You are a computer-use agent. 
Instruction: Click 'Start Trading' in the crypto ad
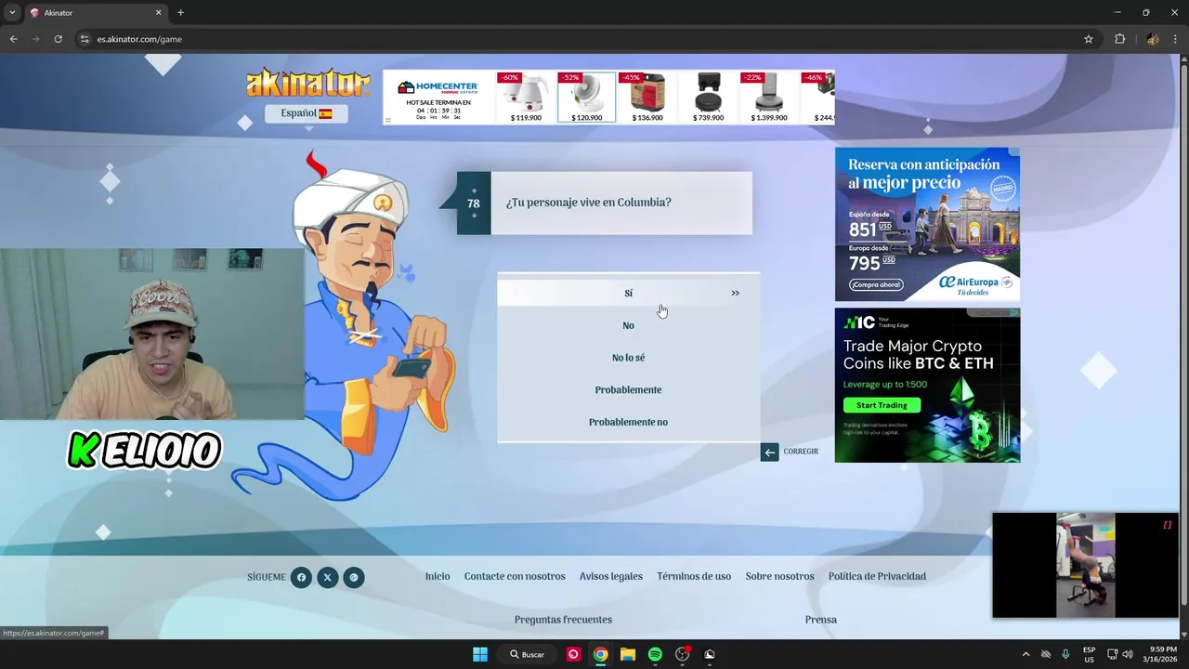882,405
